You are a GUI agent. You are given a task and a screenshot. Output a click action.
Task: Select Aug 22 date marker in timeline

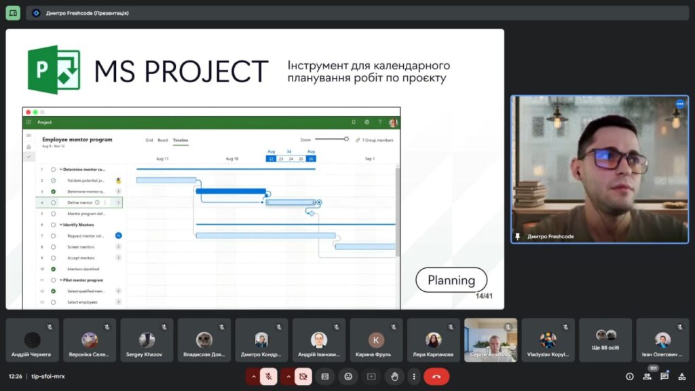pos(271,159)
